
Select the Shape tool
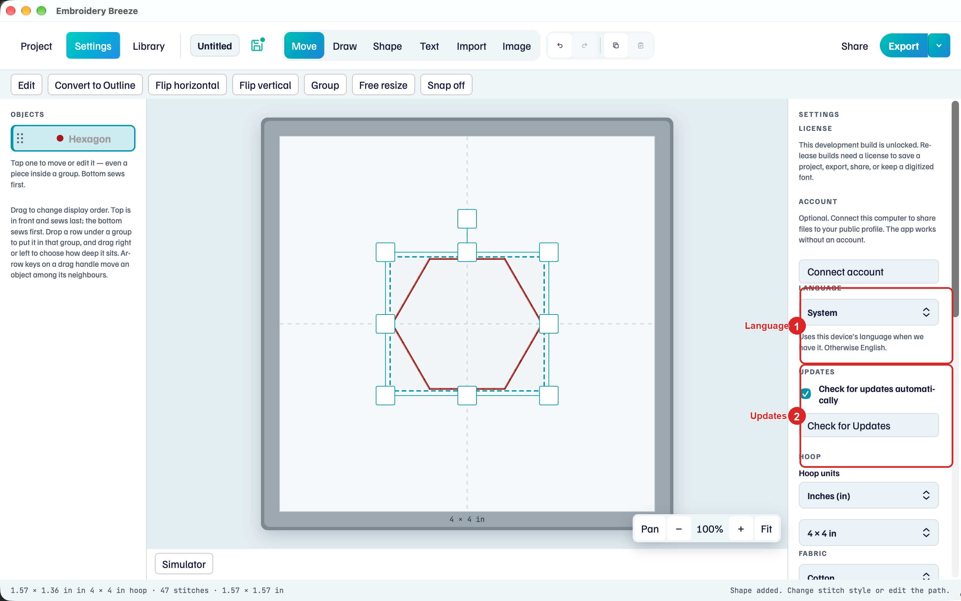pyautogui.click(x=387, y=46)
